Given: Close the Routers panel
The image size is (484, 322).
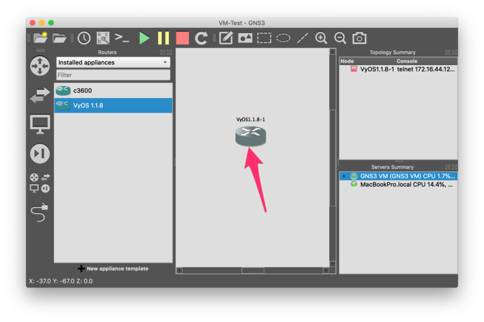Looking at the screenshot, I should click(x=169, y=52).
